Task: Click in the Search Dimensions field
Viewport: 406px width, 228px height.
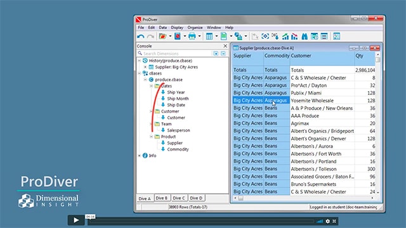Action: pyautogui.click(x=175, y=53)
